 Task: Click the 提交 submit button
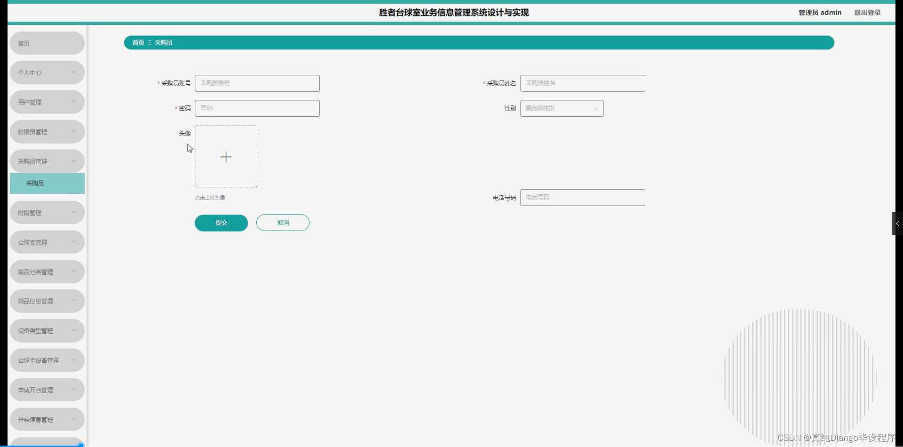pos(221,223)
